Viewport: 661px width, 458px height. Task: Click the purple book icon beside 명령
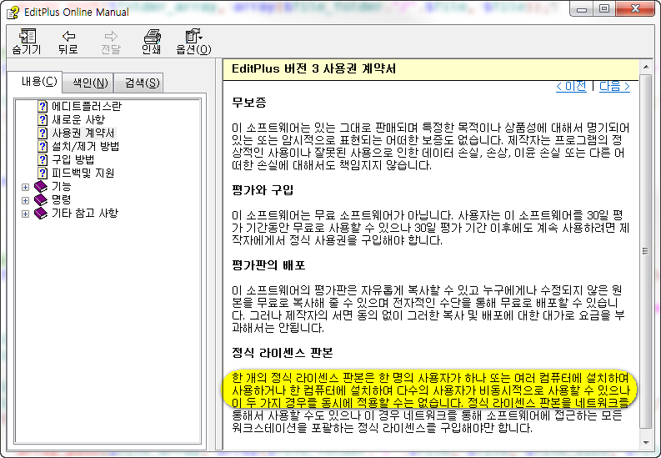pos(41,200)
